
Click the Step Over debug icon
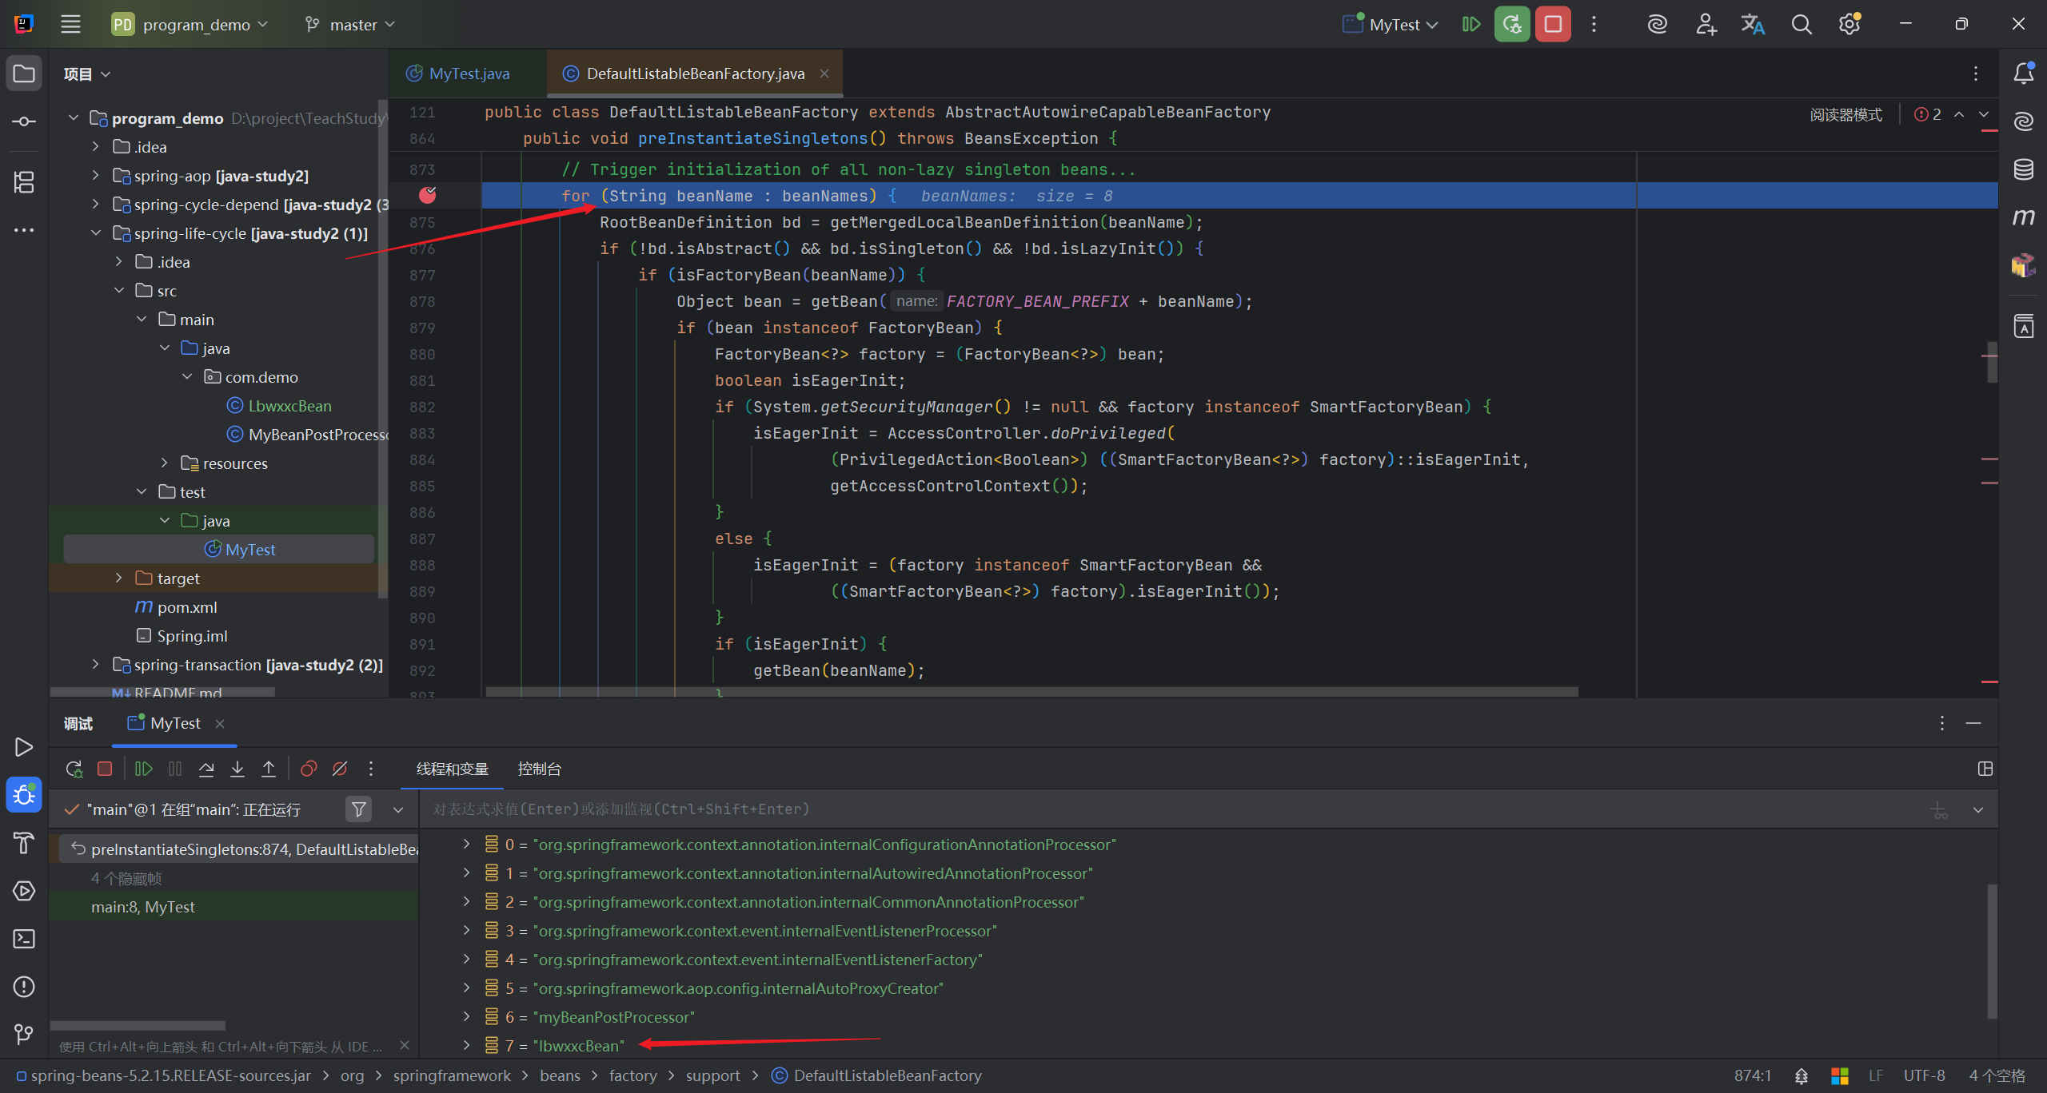point(206,769)
